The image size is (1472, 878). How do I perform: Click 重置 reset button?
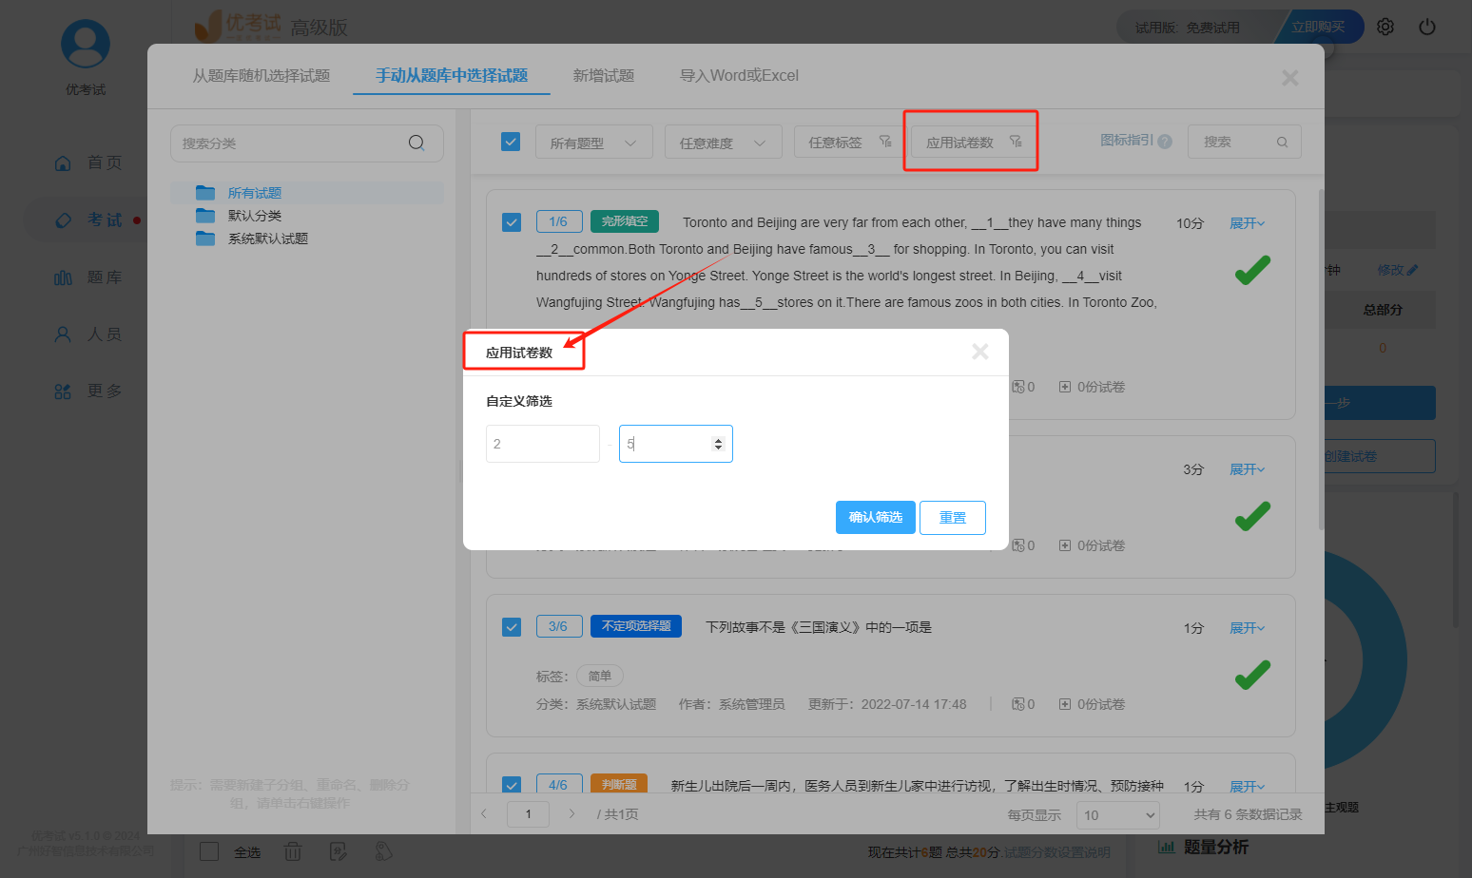(x=953, y=517)
